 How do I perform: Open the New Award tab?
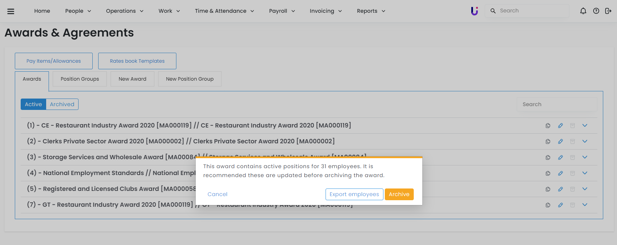click(132, 79)
